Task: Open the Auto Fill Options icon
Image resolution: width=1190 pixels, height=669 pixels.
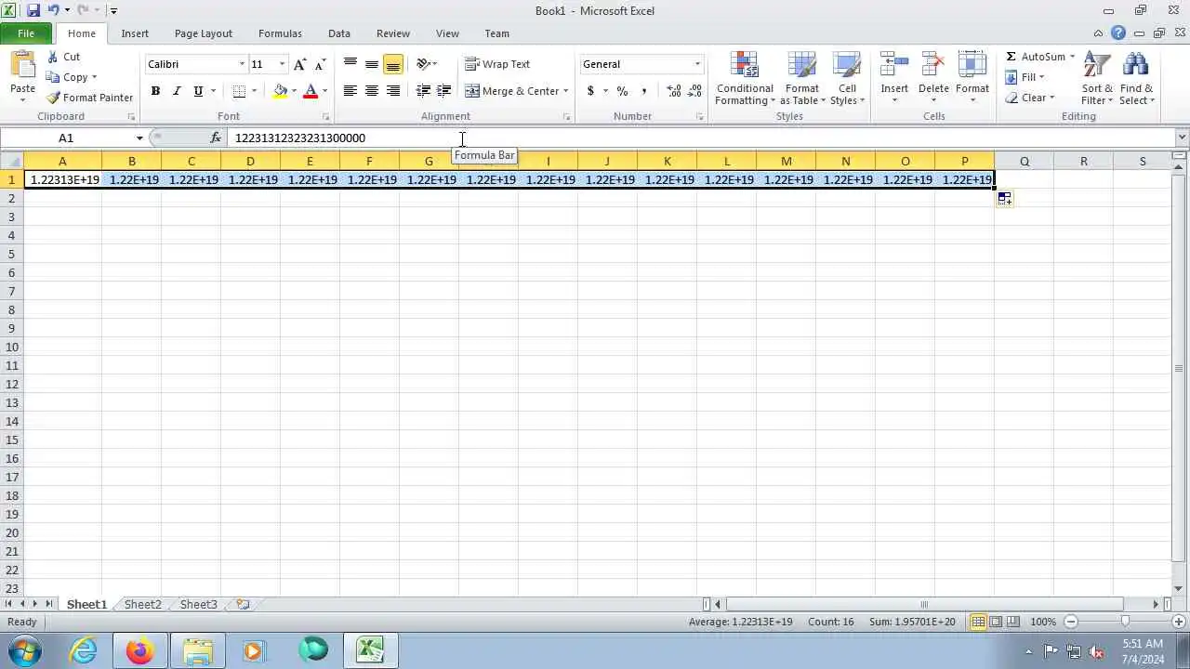Action: [1004, 198]
